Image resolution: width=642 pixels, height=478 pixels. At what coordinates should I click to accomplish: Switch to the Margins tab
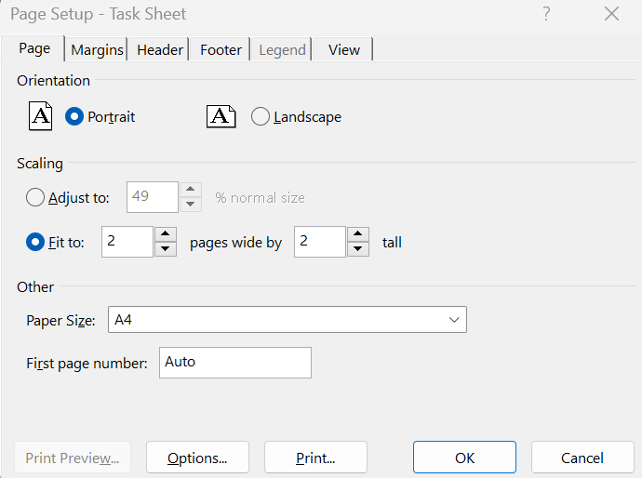[97, 50]
